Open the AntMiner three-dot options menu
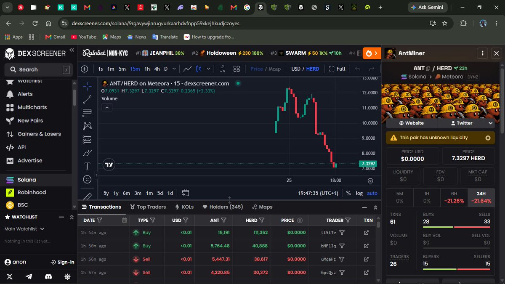Viewport: 505px width, 284px height. tap(482, 53)
